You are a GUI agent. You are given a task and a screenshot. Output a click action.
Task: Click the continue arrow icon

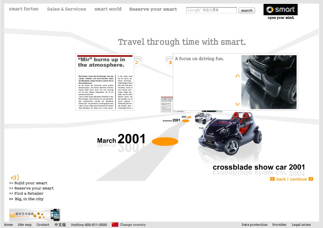[311, 179]
